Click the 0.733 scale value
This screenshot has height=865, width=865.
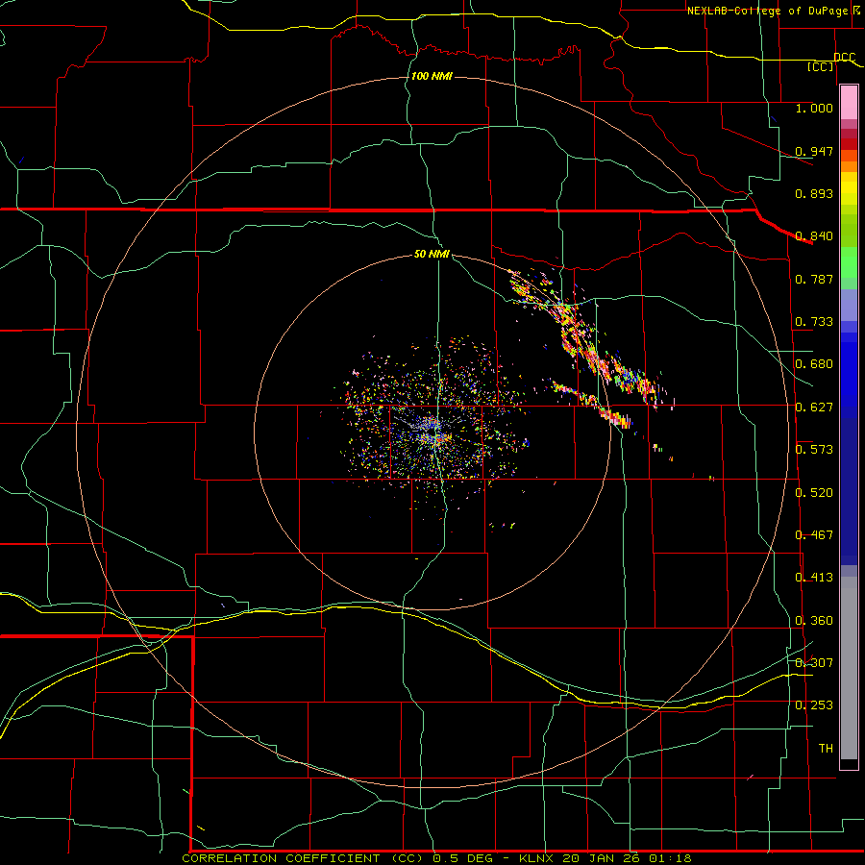tap(814, 322)
